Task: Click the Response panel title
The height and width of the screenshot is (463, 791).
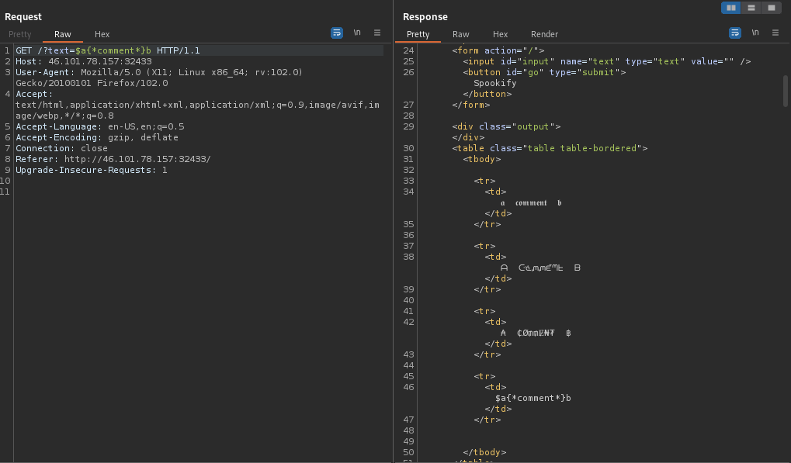Action: (x=425, y=16)
